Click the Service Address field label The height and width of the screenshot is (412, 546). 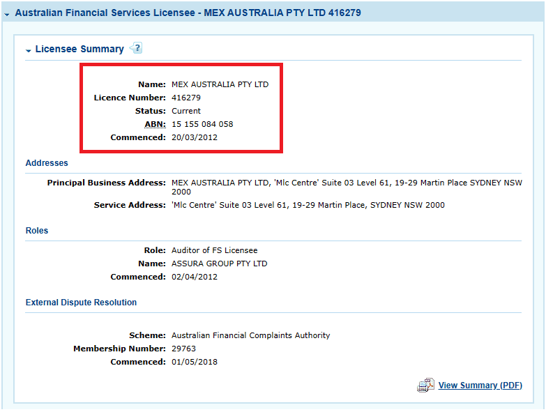[130, 206]
